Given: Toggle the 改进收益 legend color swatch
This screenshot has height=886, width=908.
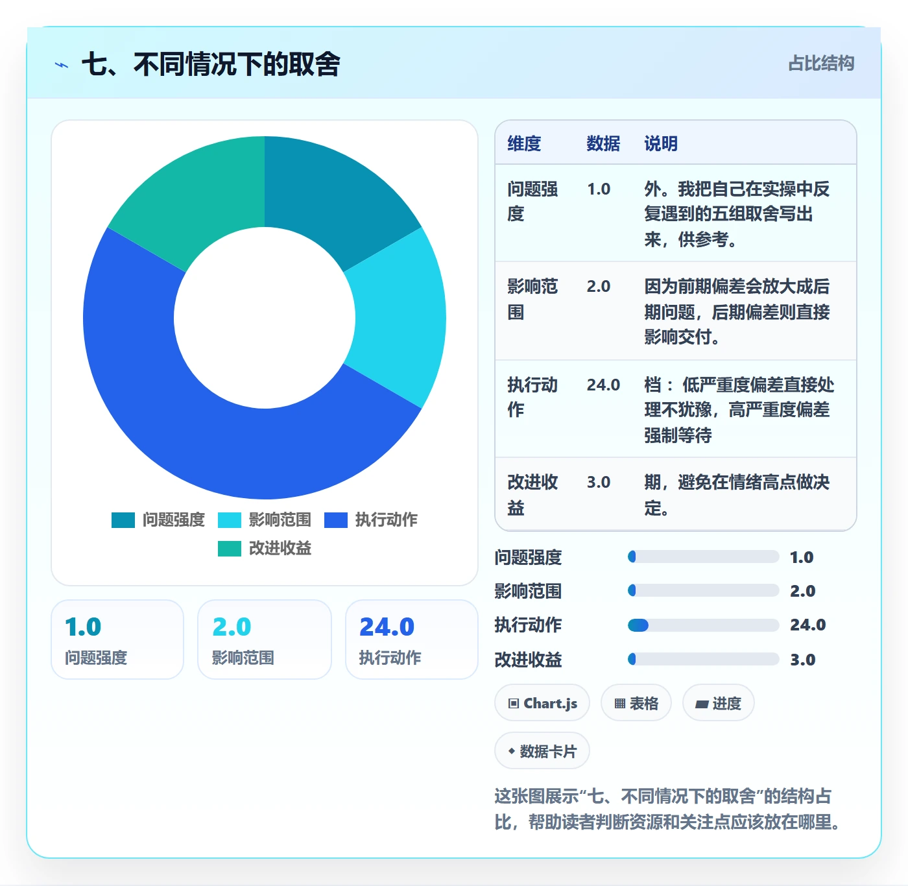Looking at the screenshot, I should click(x=230, y=549).
